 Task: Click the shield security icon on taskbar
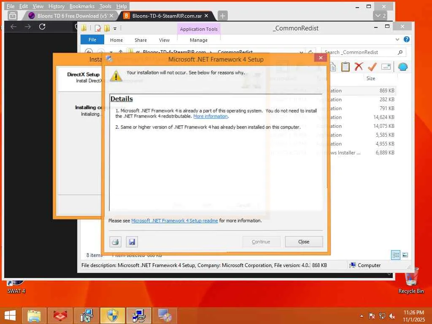click(x=112, y=316)
